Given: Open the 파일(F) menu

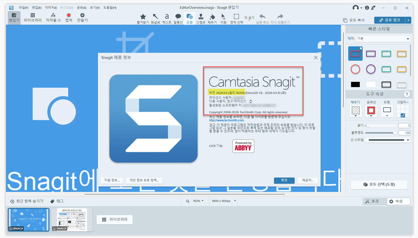Looking at the screenshot, I should 23,8.
